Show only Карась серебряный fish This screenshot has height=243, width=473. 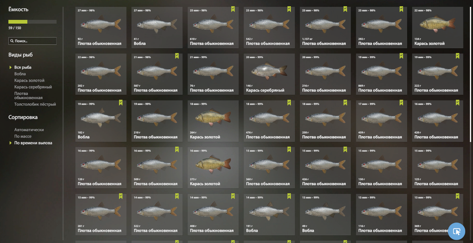coord(33,87)
